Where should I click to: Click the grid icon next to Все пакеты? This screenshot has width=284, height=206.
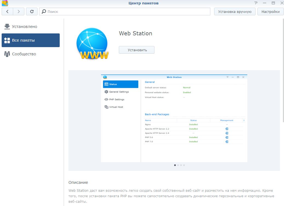7,40
